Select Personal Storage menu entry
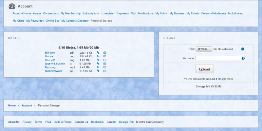262x131 pixels. click(x=101, y=21)
